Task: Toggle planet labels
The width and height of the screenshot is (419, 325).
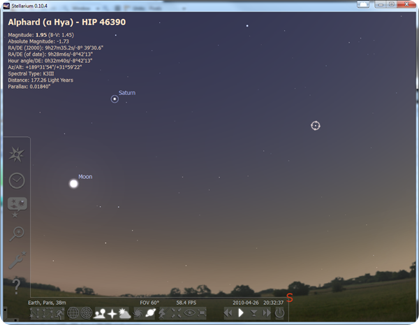Action: click(151, 313)
